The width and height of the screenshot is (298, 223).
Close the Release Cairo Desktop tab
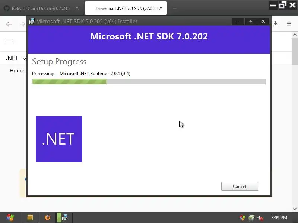77,8
